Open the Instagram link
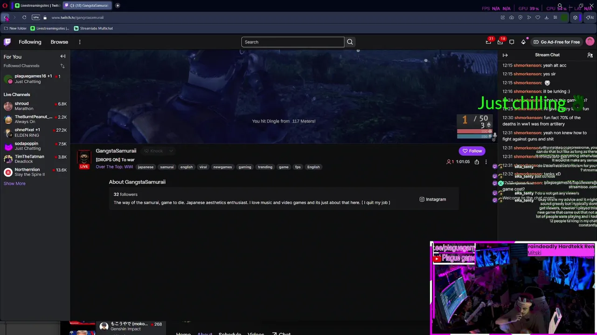597x335 pixels. tap(432, 199)
